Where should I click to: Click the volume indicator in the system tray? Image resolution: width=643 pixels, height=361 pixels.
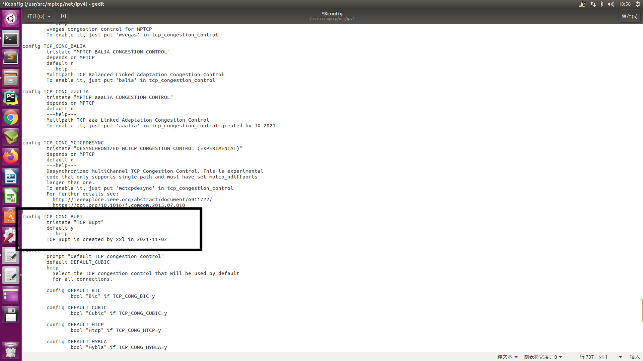click(x=611, y=4)
